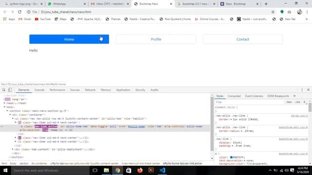Close the DevTools panel

point(308,90)
